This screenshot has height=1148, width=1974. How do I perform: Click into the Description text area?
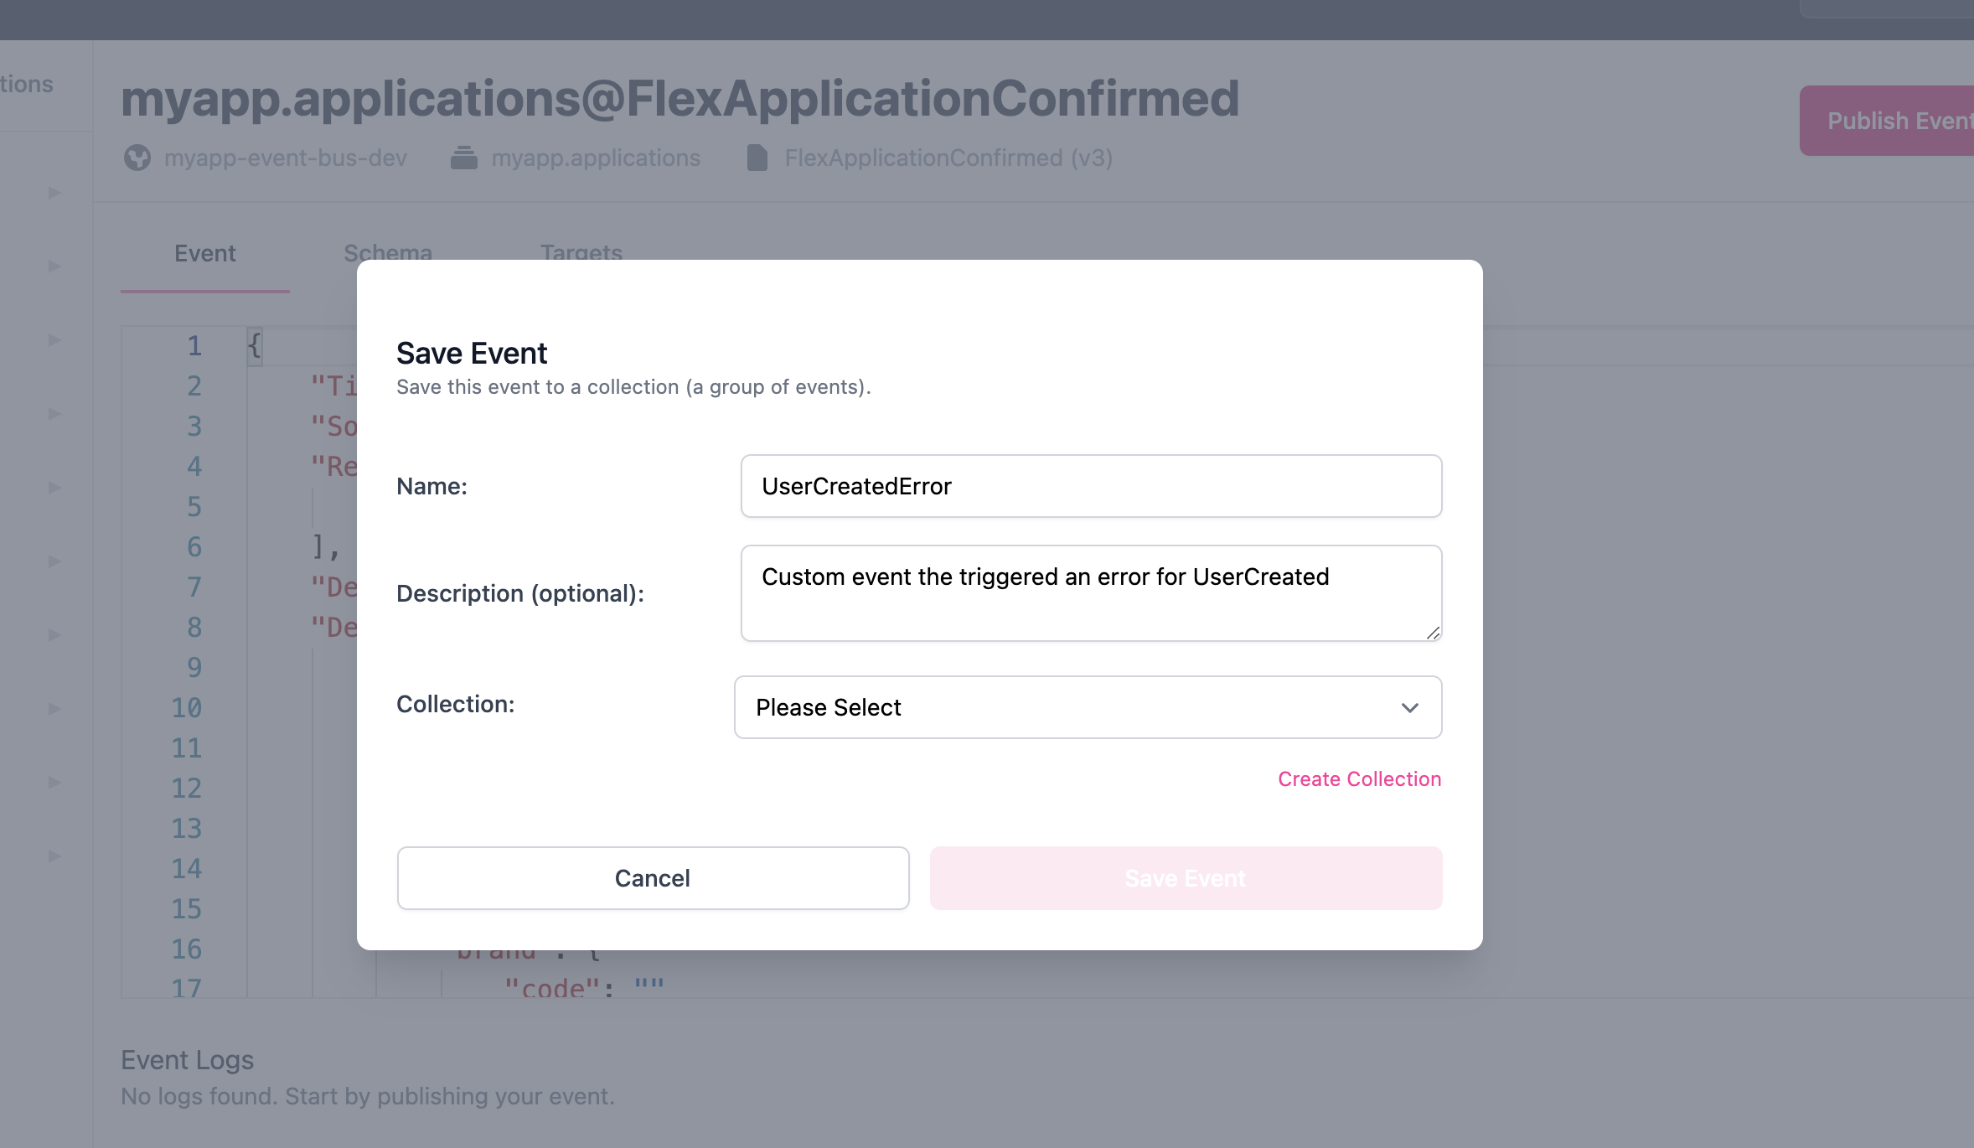tap(1091, 593)
